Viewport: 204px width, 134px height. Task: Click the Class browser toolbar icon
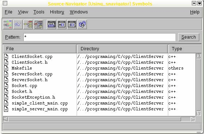(18, 24)
